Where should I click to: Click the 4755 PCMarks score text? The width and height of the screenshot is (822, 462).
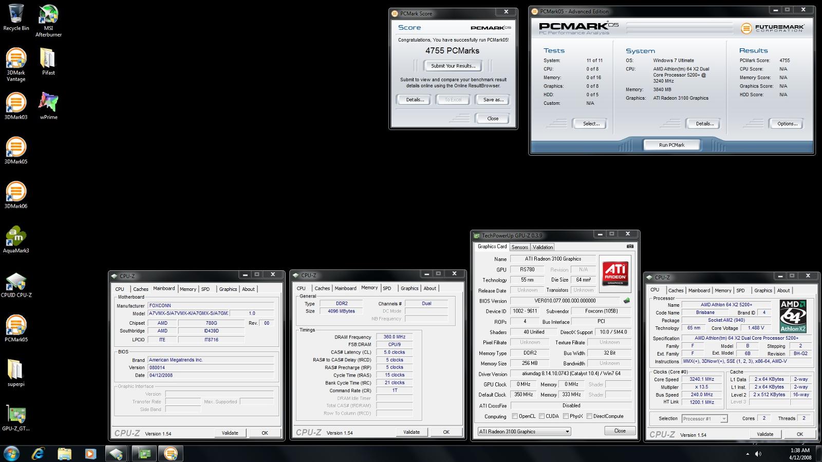pos(452,50)
